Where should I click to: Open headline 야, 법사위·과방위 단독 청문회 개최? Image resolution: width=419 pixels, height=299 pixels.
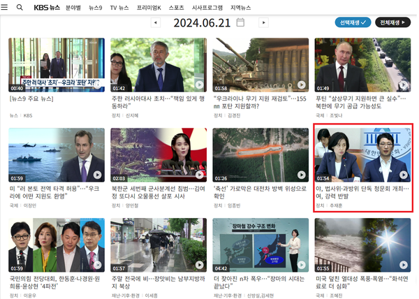tap(362, 192)
